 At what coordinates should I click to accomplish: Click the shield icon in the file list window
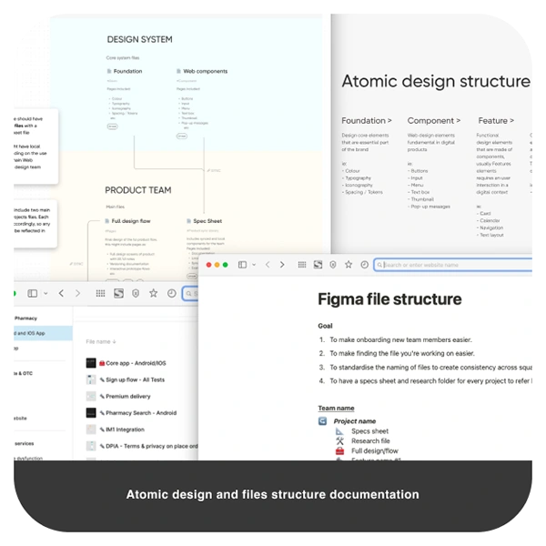pyautogui.click(x=136, y=294)
